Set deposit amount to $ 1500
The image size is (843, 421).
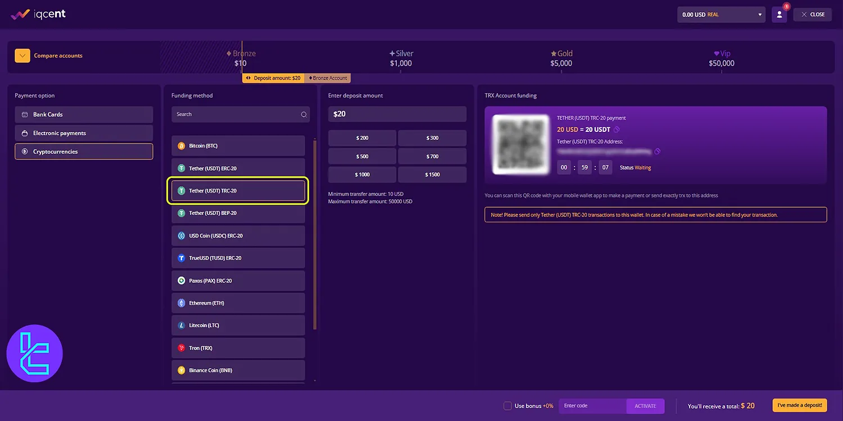pos(432,175)
